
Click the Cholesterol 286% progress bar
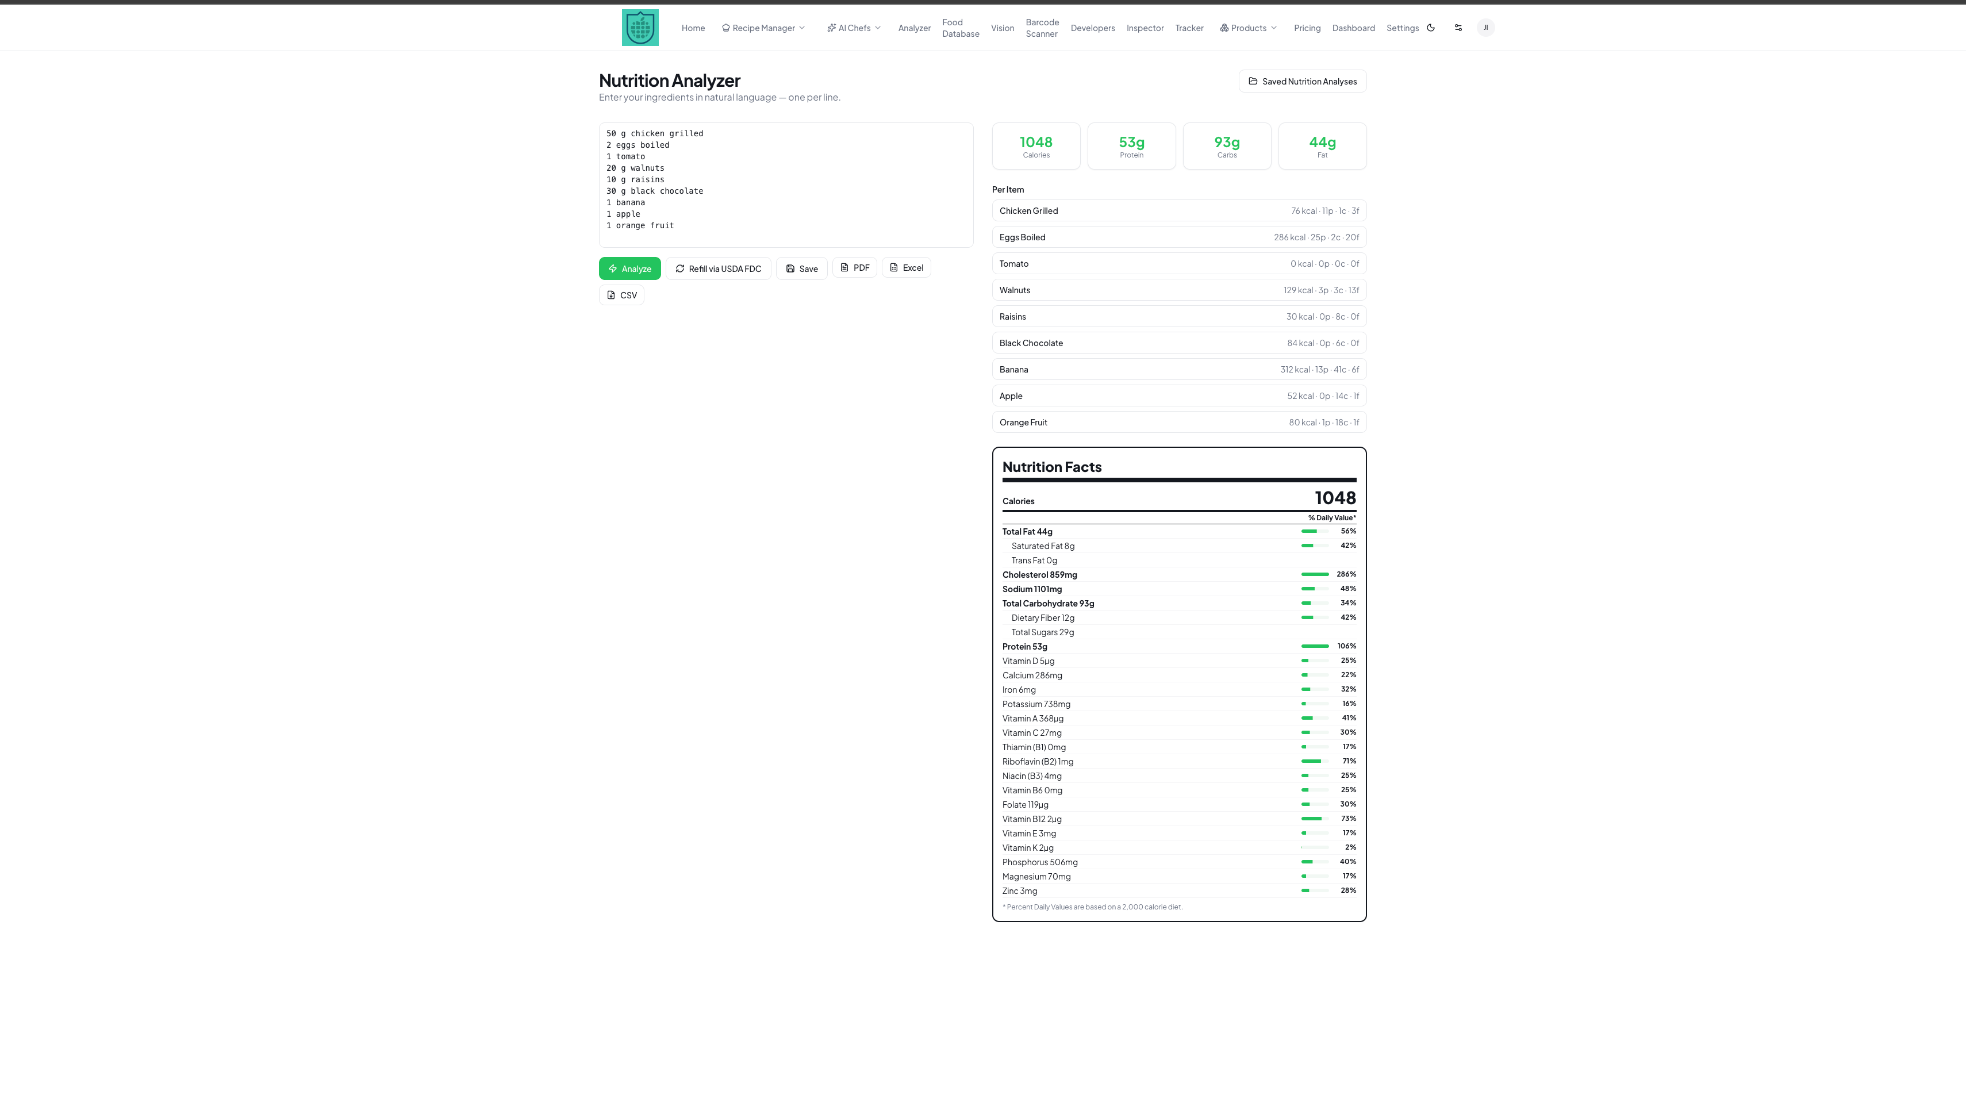[1315, 574]
